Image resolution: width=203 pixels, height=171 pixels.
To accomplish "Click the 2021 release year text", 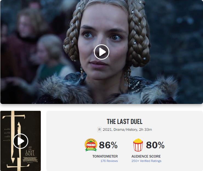I will click(107, 129).
